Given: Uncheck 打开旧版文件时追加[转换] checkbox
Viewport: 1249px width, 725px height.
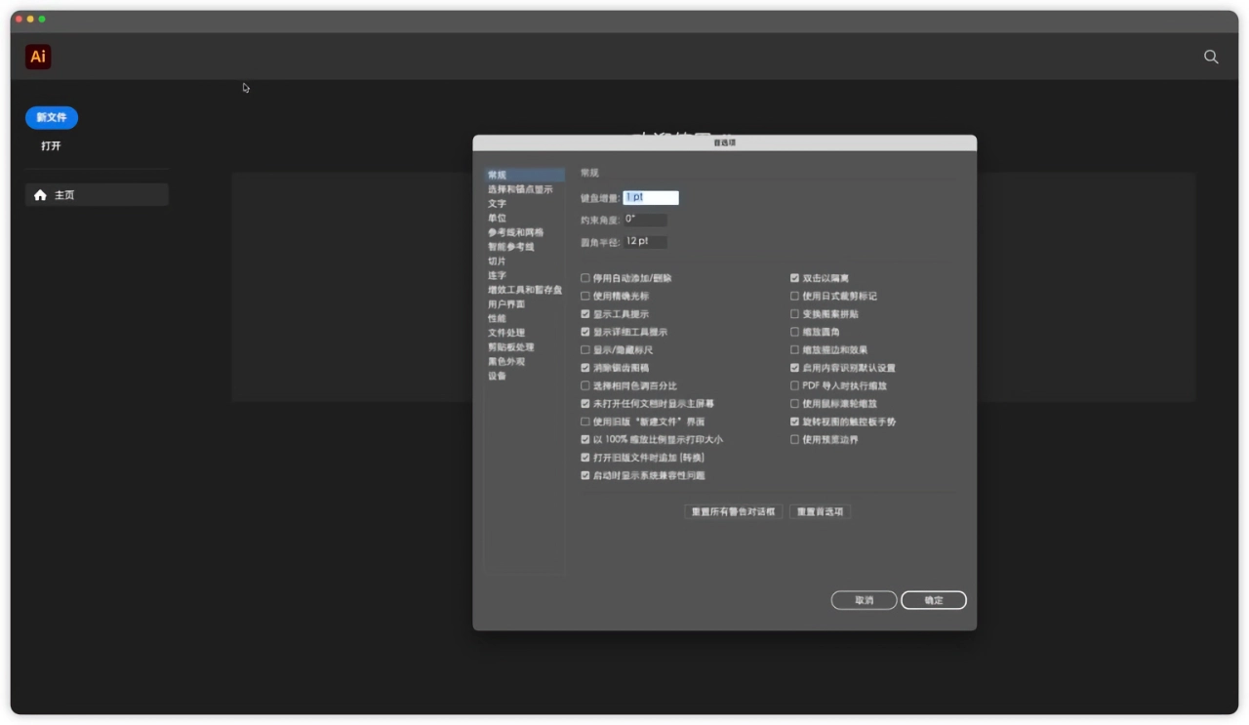Looking at the screenshot, I should point(585,457).
